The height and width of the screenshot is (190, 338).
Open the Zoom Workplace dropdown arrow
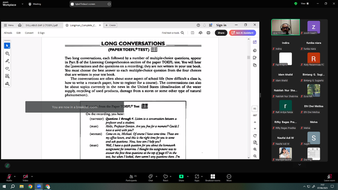point(22,4)
